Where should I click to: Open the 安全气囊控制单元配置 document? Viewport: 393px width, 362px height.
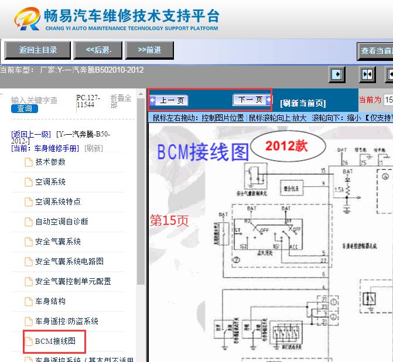point(73,281)
